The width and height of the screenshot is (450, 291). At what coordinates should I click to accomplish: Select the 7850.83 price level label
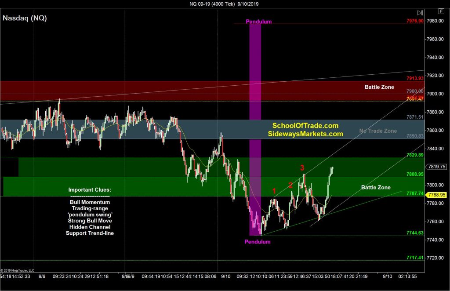tap(415, 136)
